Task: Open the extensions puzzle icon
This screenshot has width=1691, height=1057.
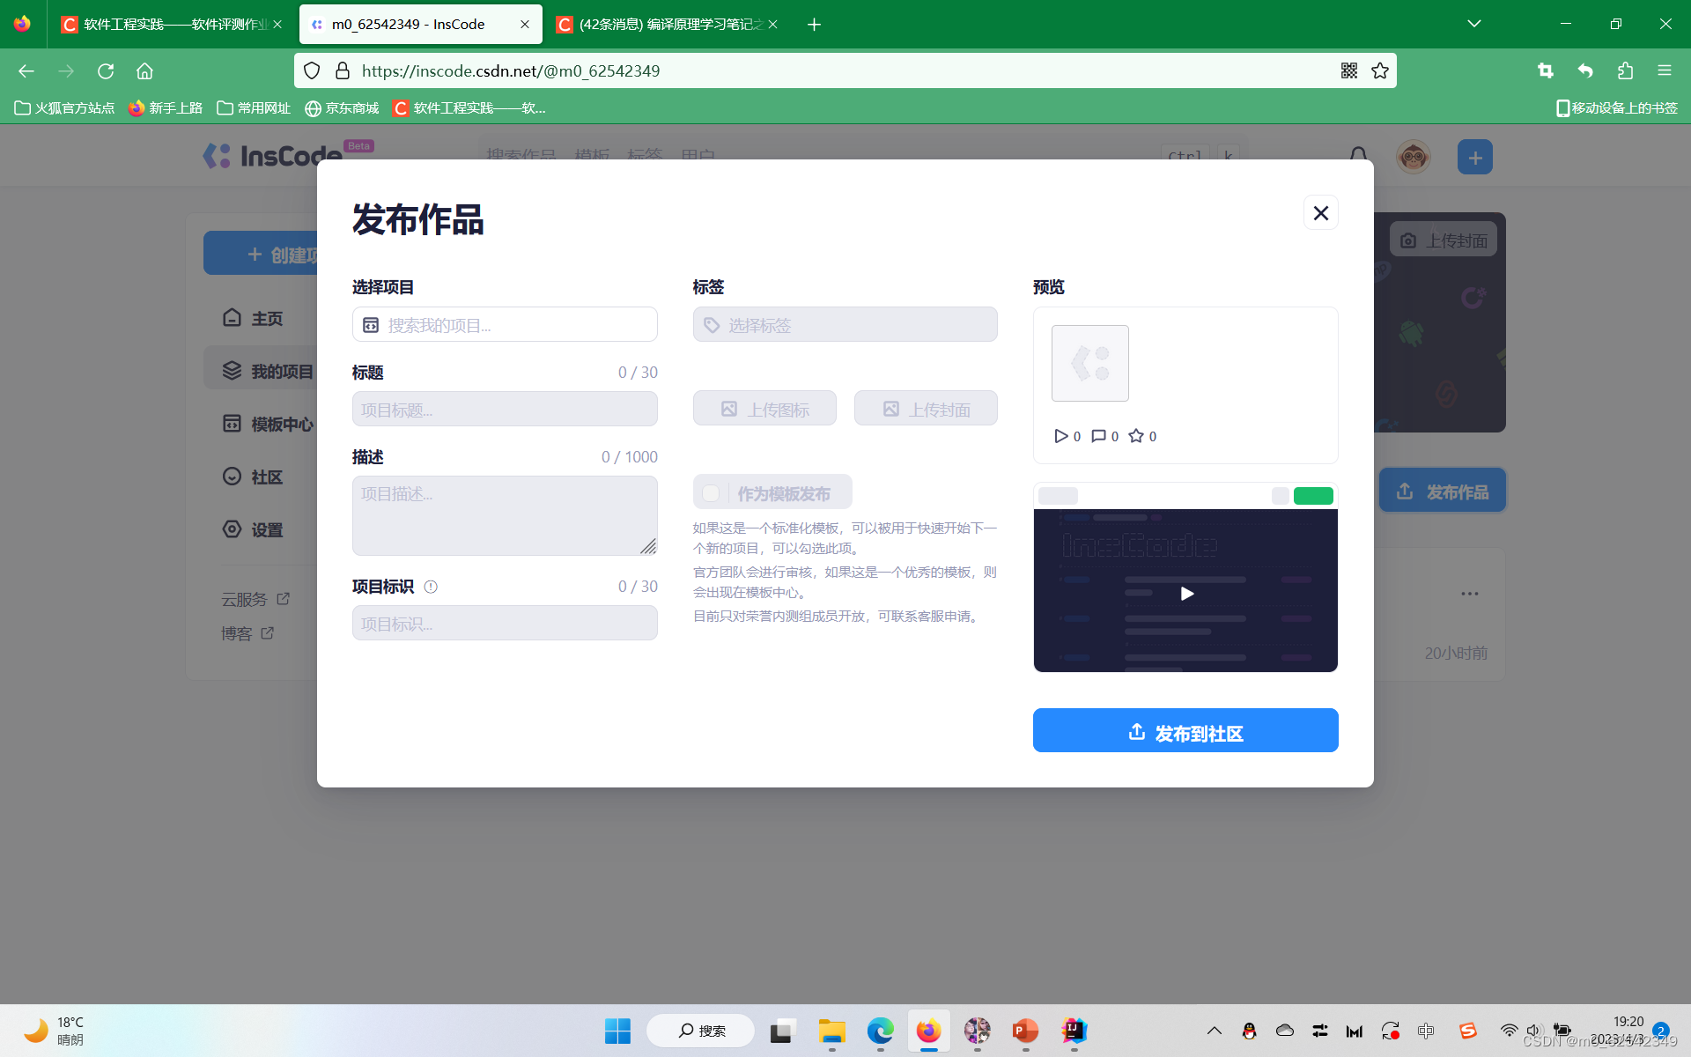Action: point(1625,70)
